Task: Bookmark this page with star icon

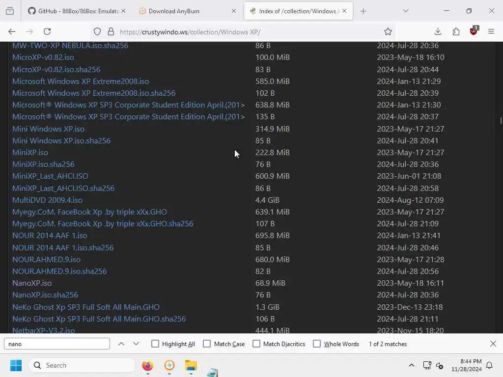Action: coord(388,31)
